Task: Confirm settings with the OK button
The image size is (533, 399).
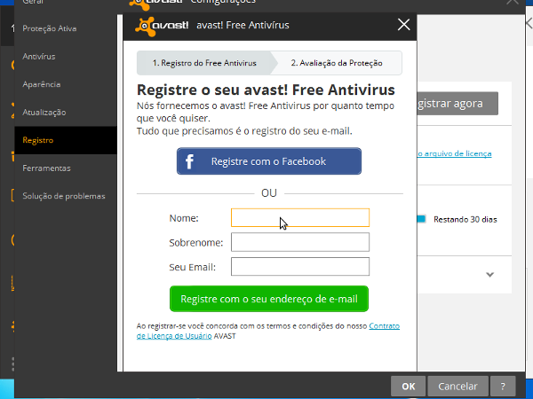Action: pos(408,386)
